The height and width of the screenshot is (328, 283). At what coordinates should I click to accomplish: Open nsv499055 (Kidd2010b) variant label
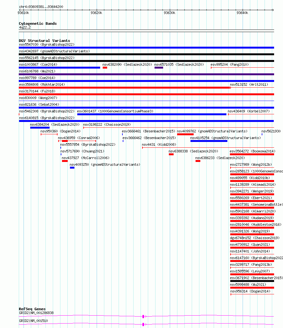pyautogui.click(x=250, y=178)
